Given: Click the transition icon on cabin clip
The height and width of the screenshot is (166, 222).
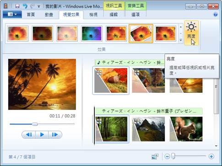Looking at the screenshot, I should (136, 73).
